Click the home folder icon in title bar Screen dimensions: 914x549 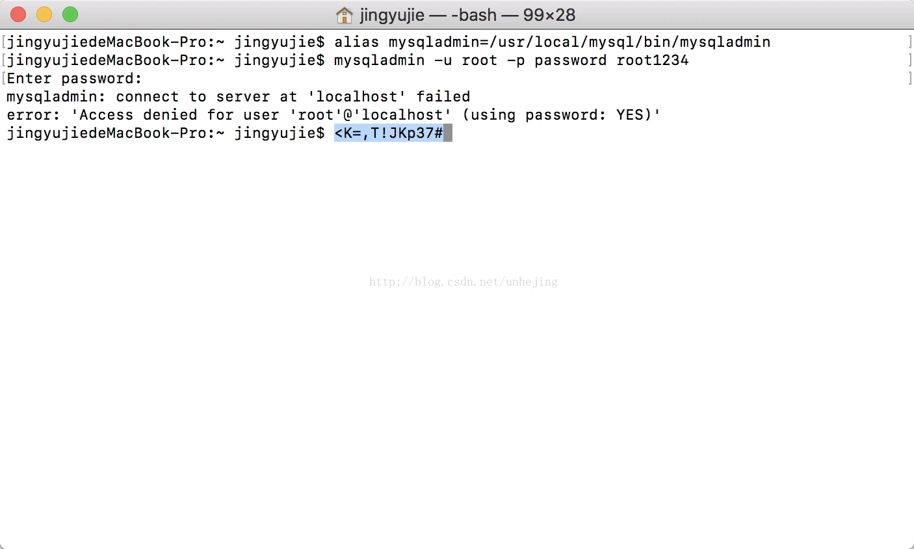click(344, 14)
